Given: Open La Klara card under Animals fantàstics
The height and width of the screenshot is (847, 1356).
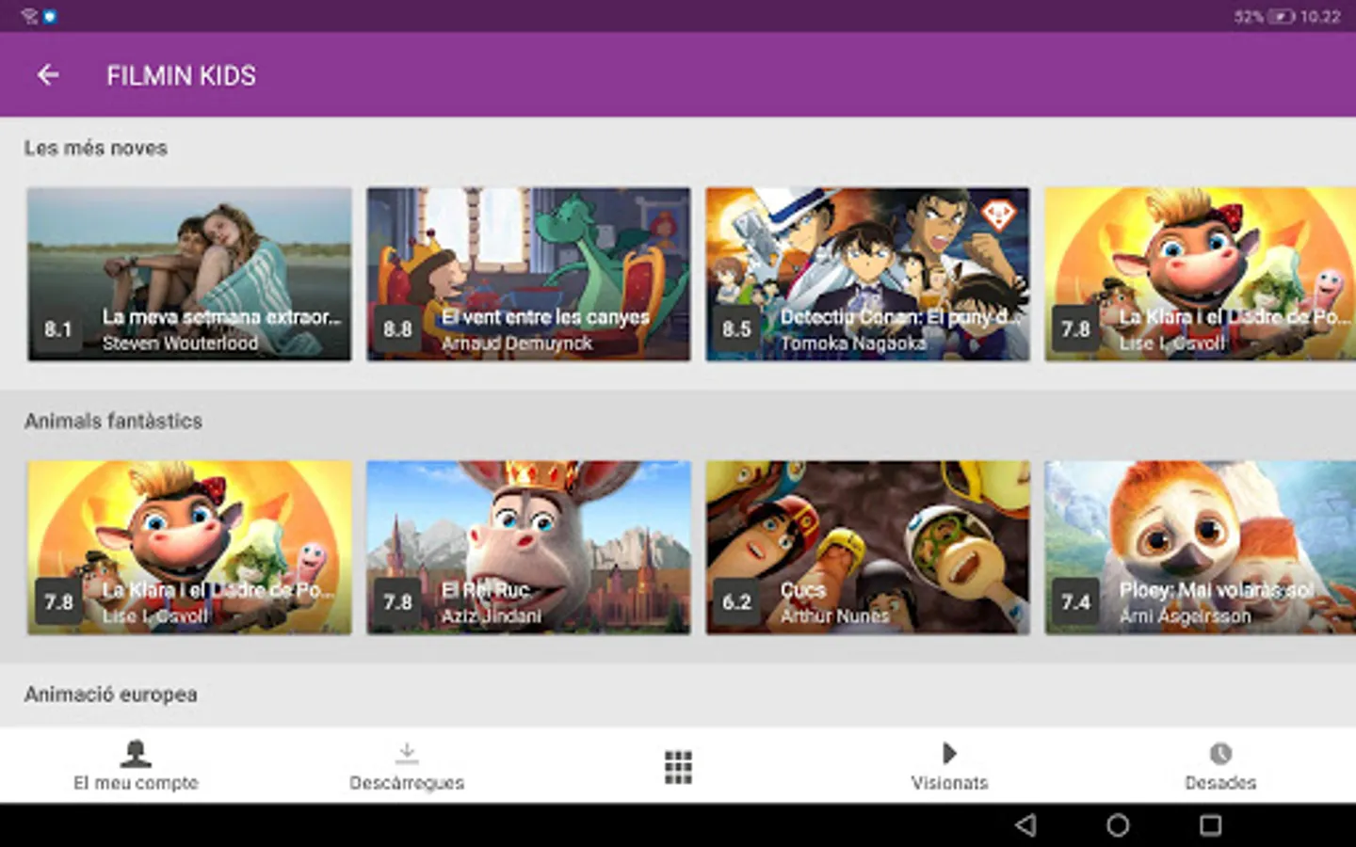Looking at the screenshot, I should click(x=189, y=547).
